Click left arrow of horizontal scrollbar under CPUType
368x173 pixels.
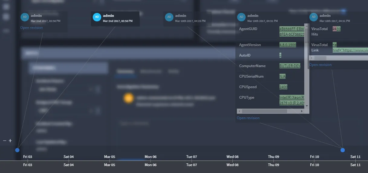click(x=239, y=111)
